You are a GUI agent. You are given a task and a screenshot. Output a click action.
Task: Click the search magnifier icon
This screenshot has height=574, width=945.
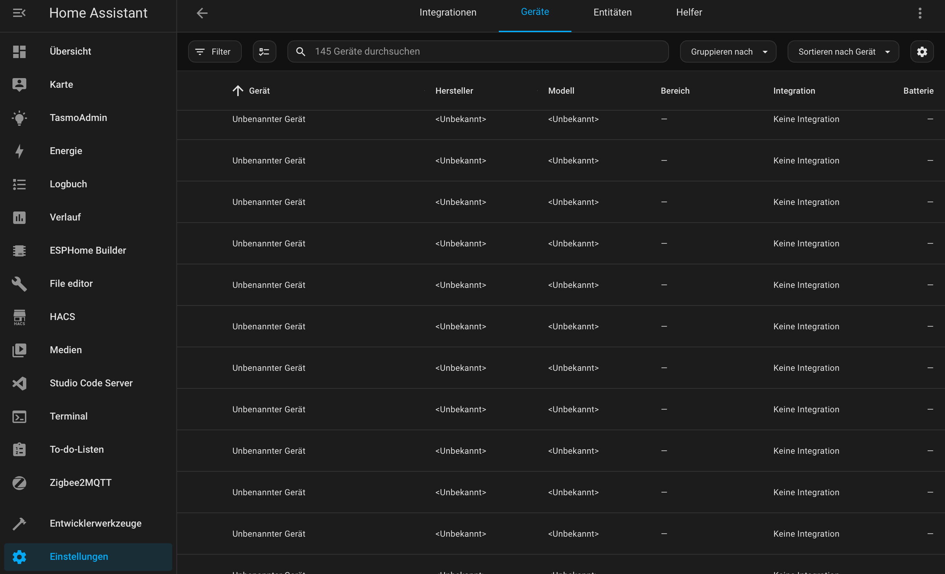pos(301,51)
